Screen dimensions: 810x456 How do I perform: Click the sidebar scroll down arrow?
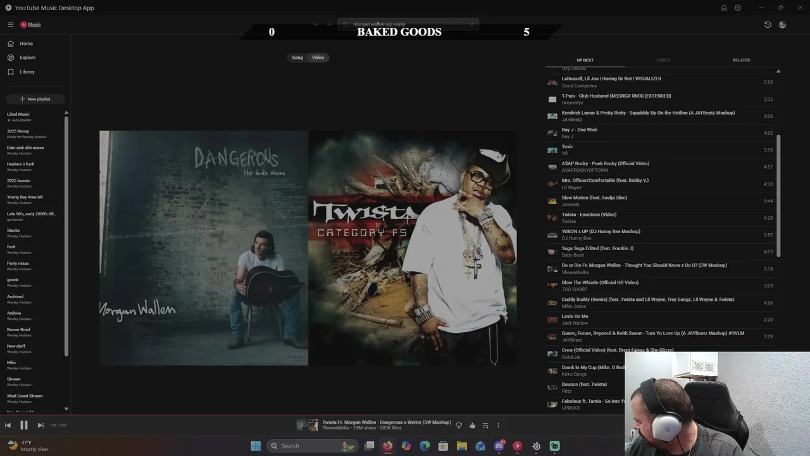click(66, 409)
